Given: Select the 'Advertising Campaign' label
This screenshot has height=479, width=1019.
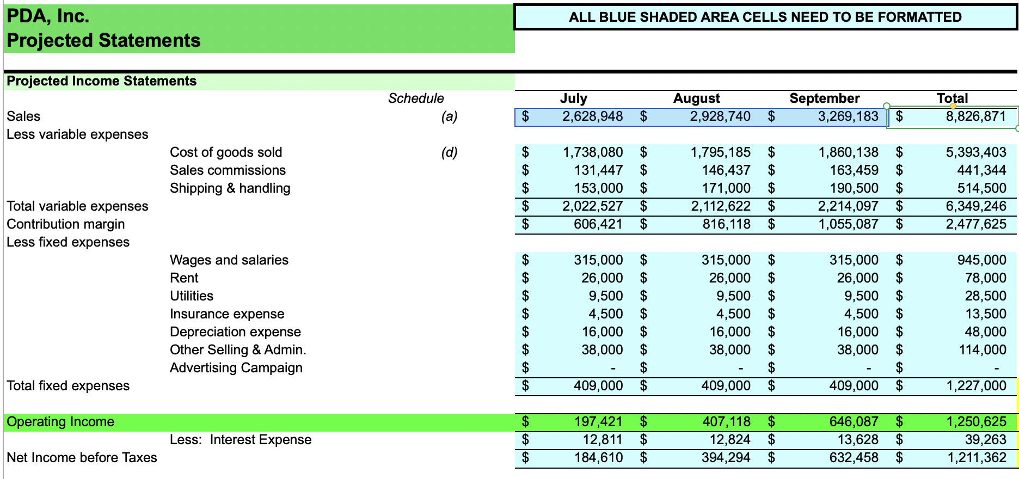Looking at the screenshot, I should (236, 368).
